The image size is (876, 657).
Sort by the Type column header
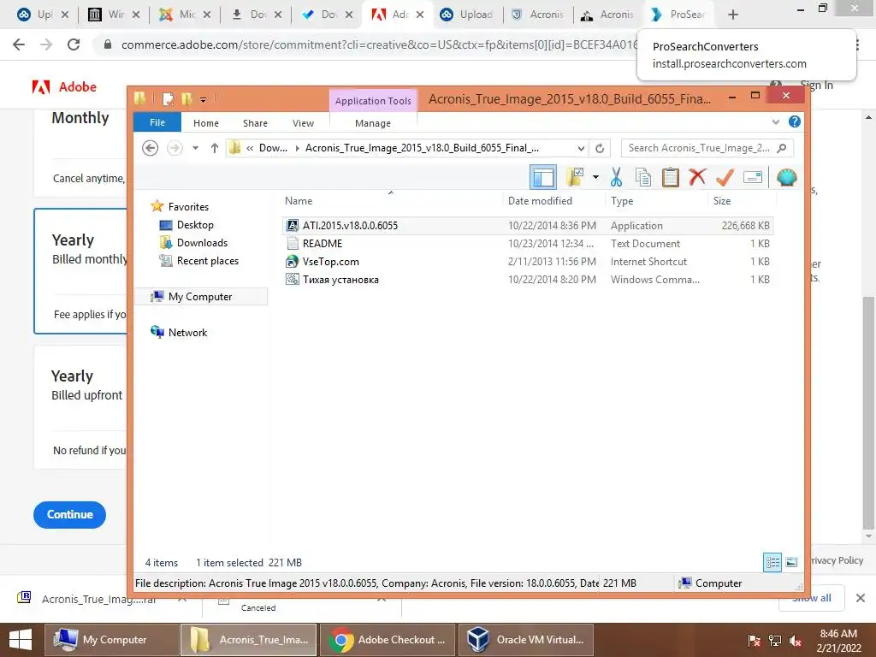pos(656,200)
